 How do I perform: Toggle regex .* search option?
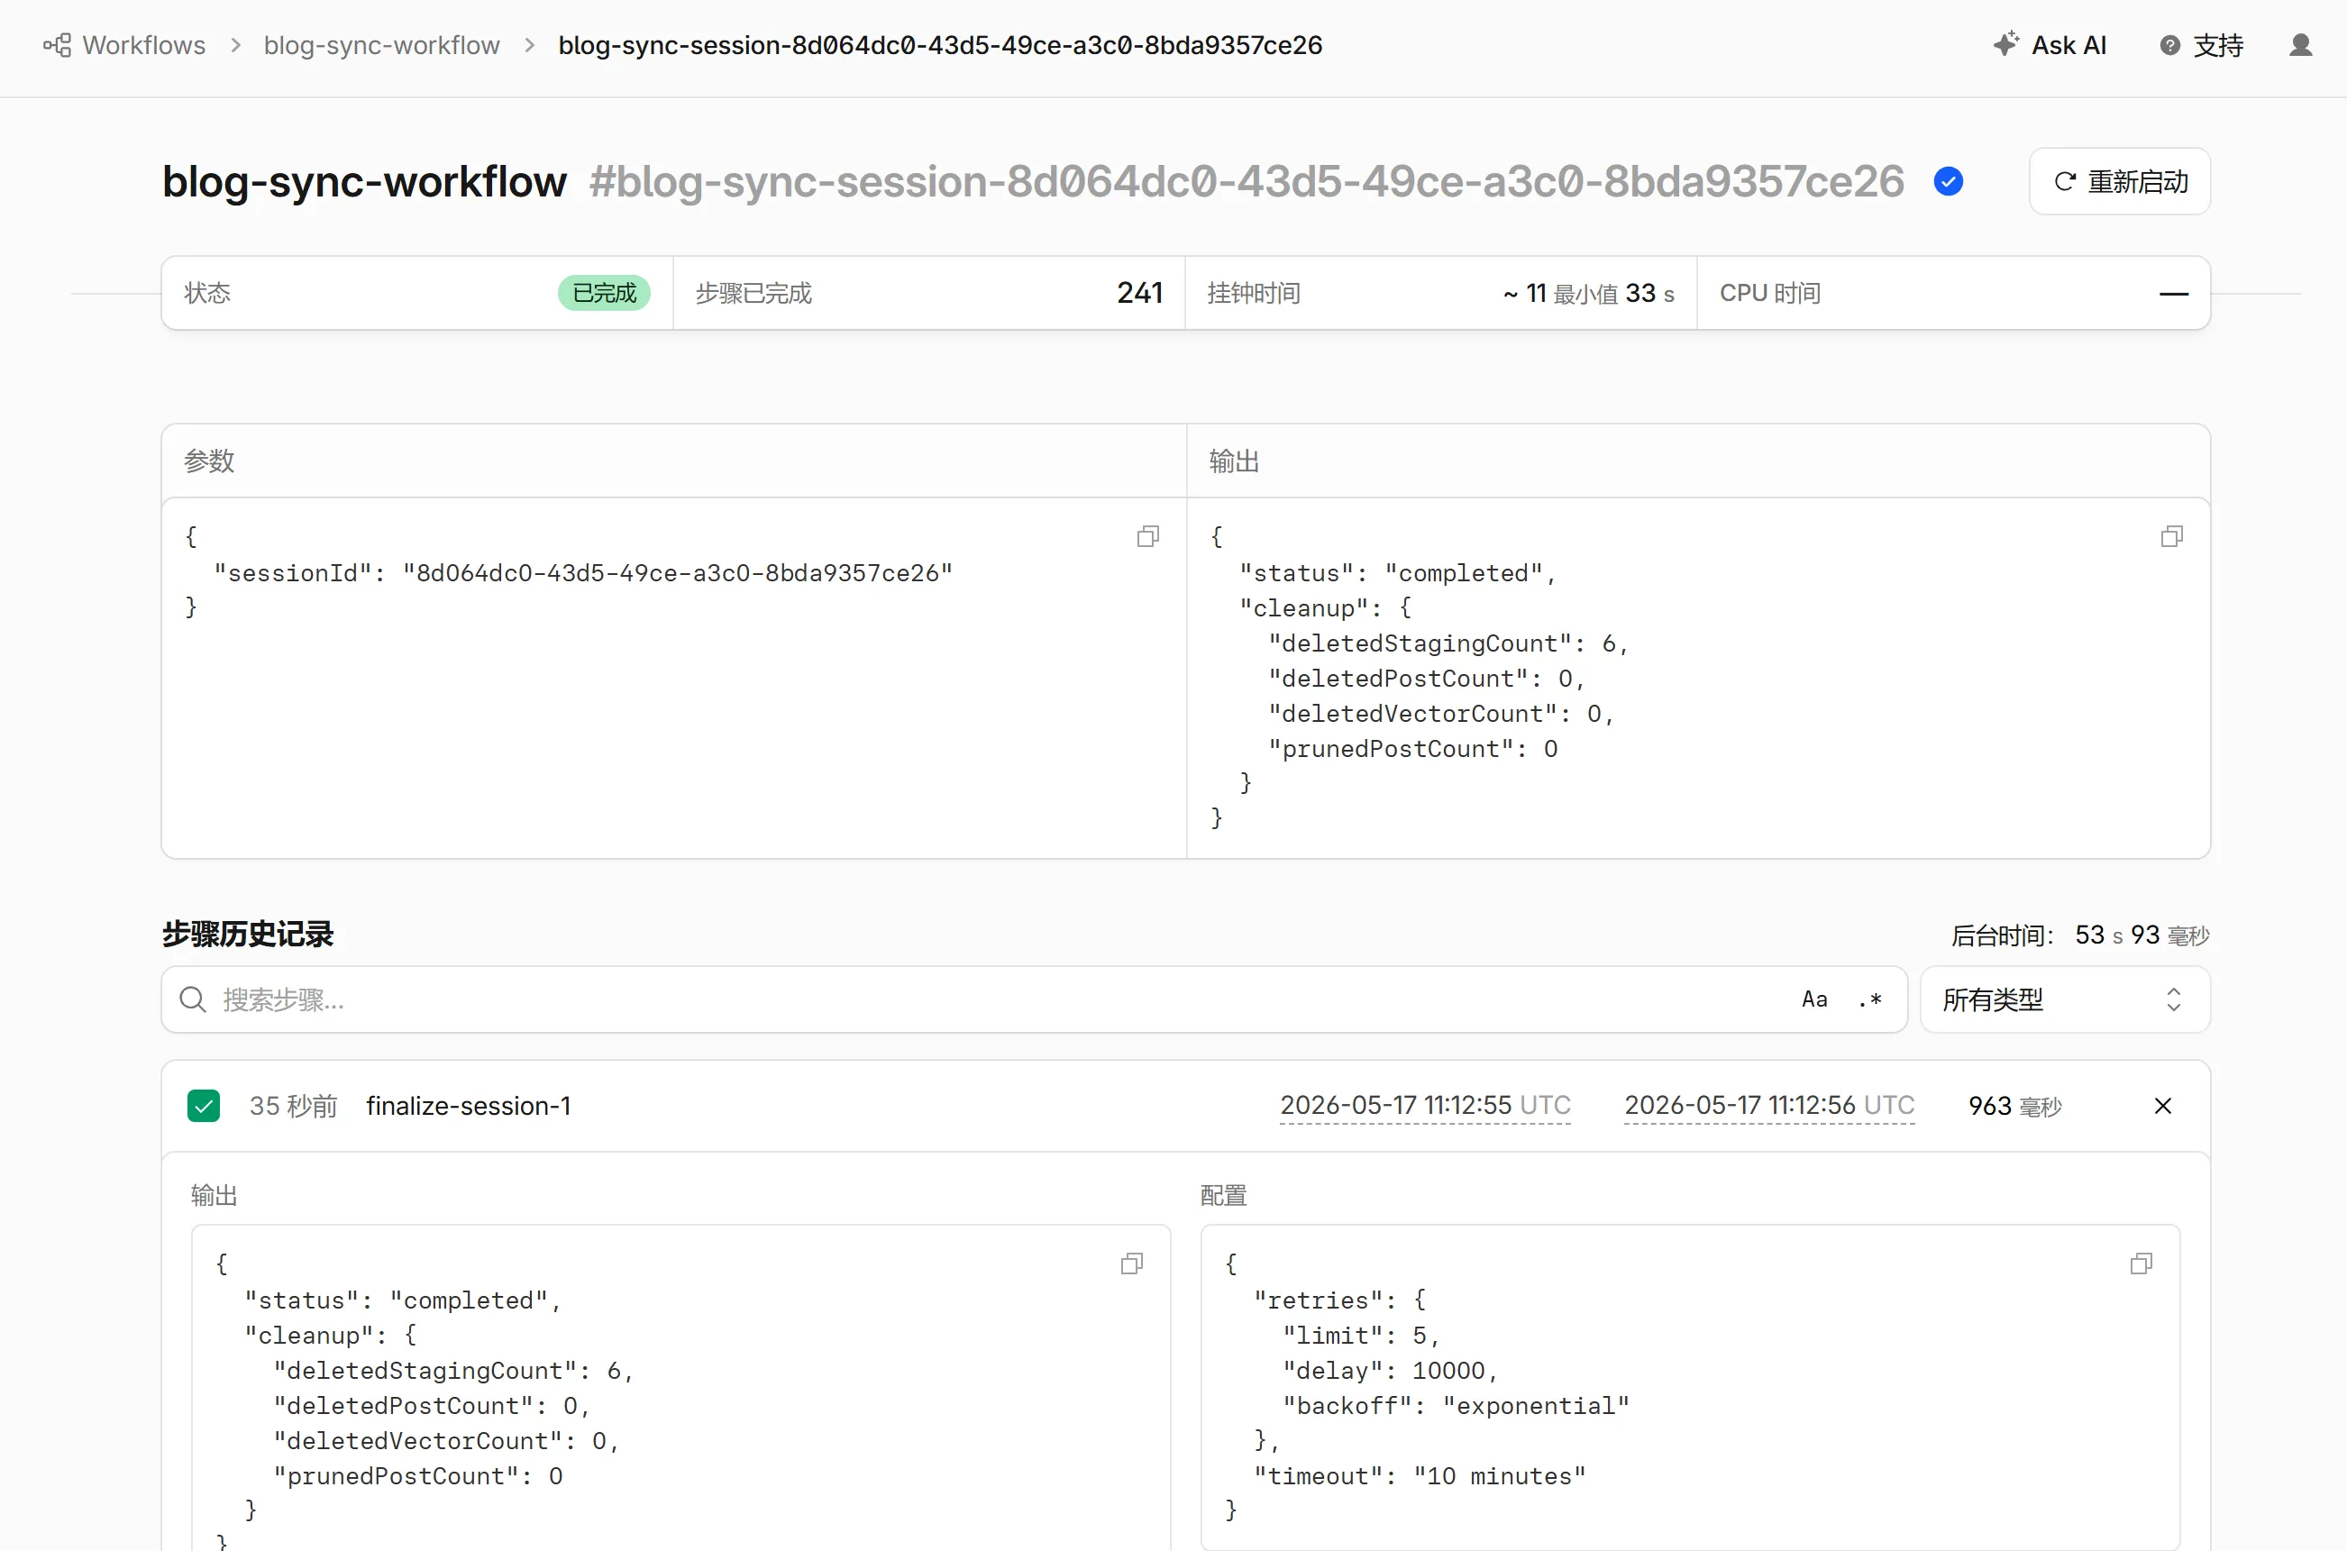(x=1869, y=999)
